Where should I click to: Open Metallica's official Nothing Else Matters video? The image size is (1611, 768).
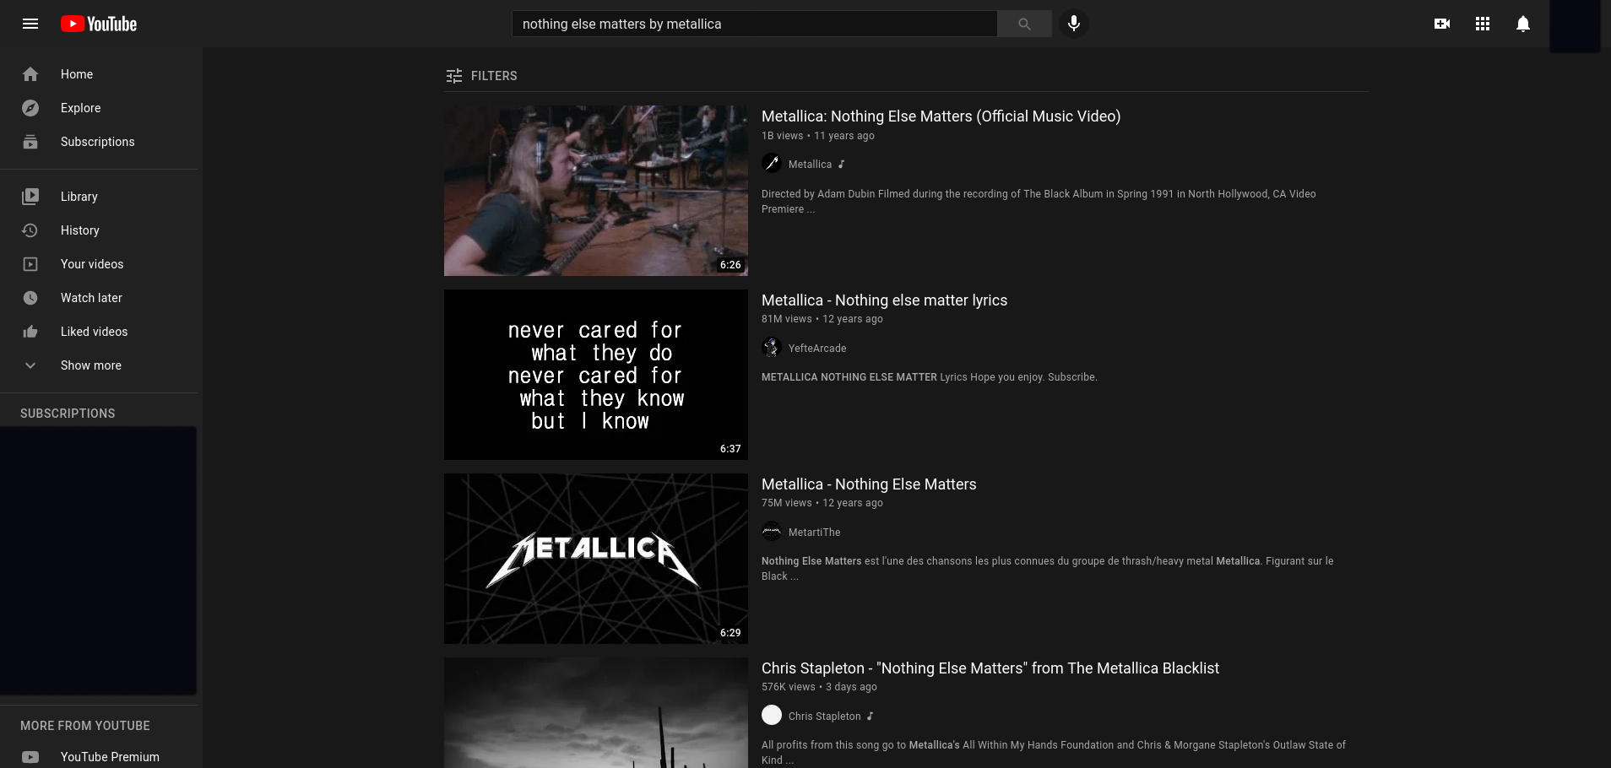tap(941, 116)
